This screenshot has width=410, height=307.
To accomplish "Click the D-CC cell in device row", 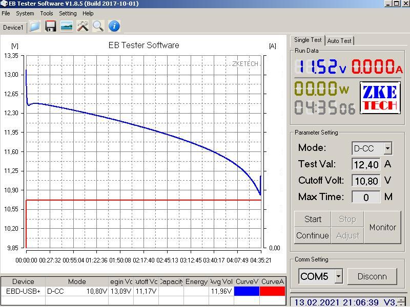I will tap(77, 291).
